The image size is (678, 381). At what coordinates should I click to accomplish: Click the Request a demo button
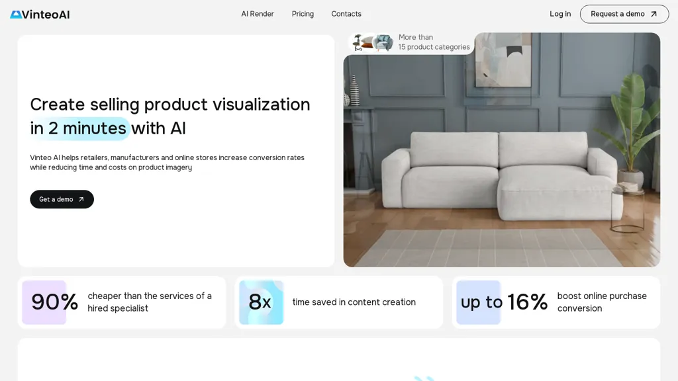pyautogui.click(x=624, y=14)
